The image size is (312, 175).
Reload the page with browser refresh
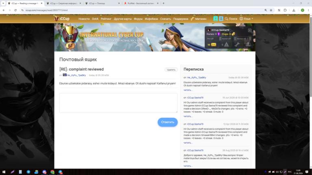[15, 10]
